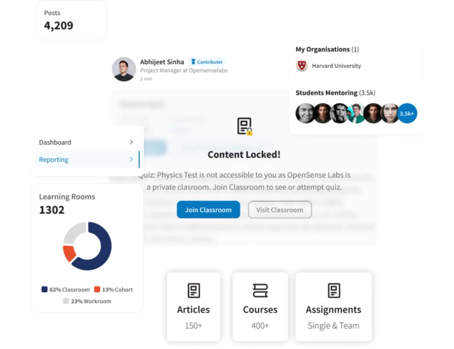Open the Dashboard menu item
This screenshot has width=454, height=349.
[86, 142]
